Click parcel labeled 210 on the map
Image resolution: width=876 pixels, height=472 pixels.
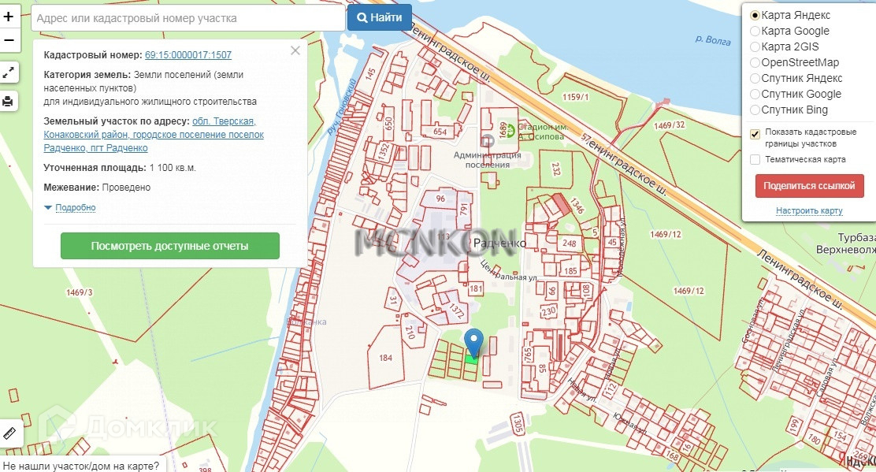click(410, 332)
